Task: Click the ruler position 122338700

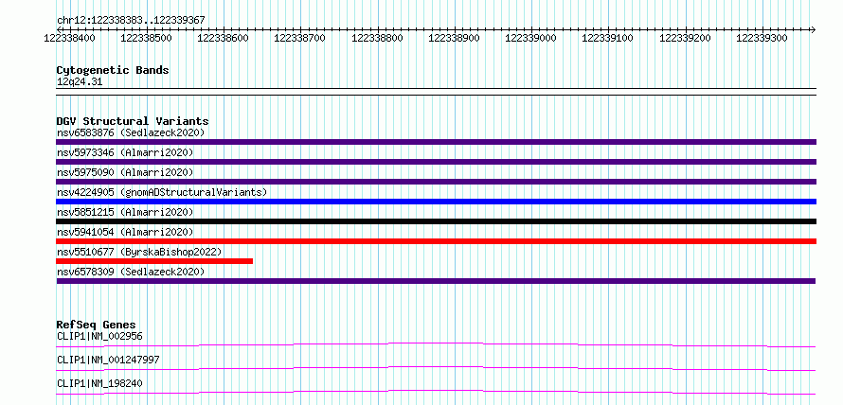Action: [x=300, y=38]
